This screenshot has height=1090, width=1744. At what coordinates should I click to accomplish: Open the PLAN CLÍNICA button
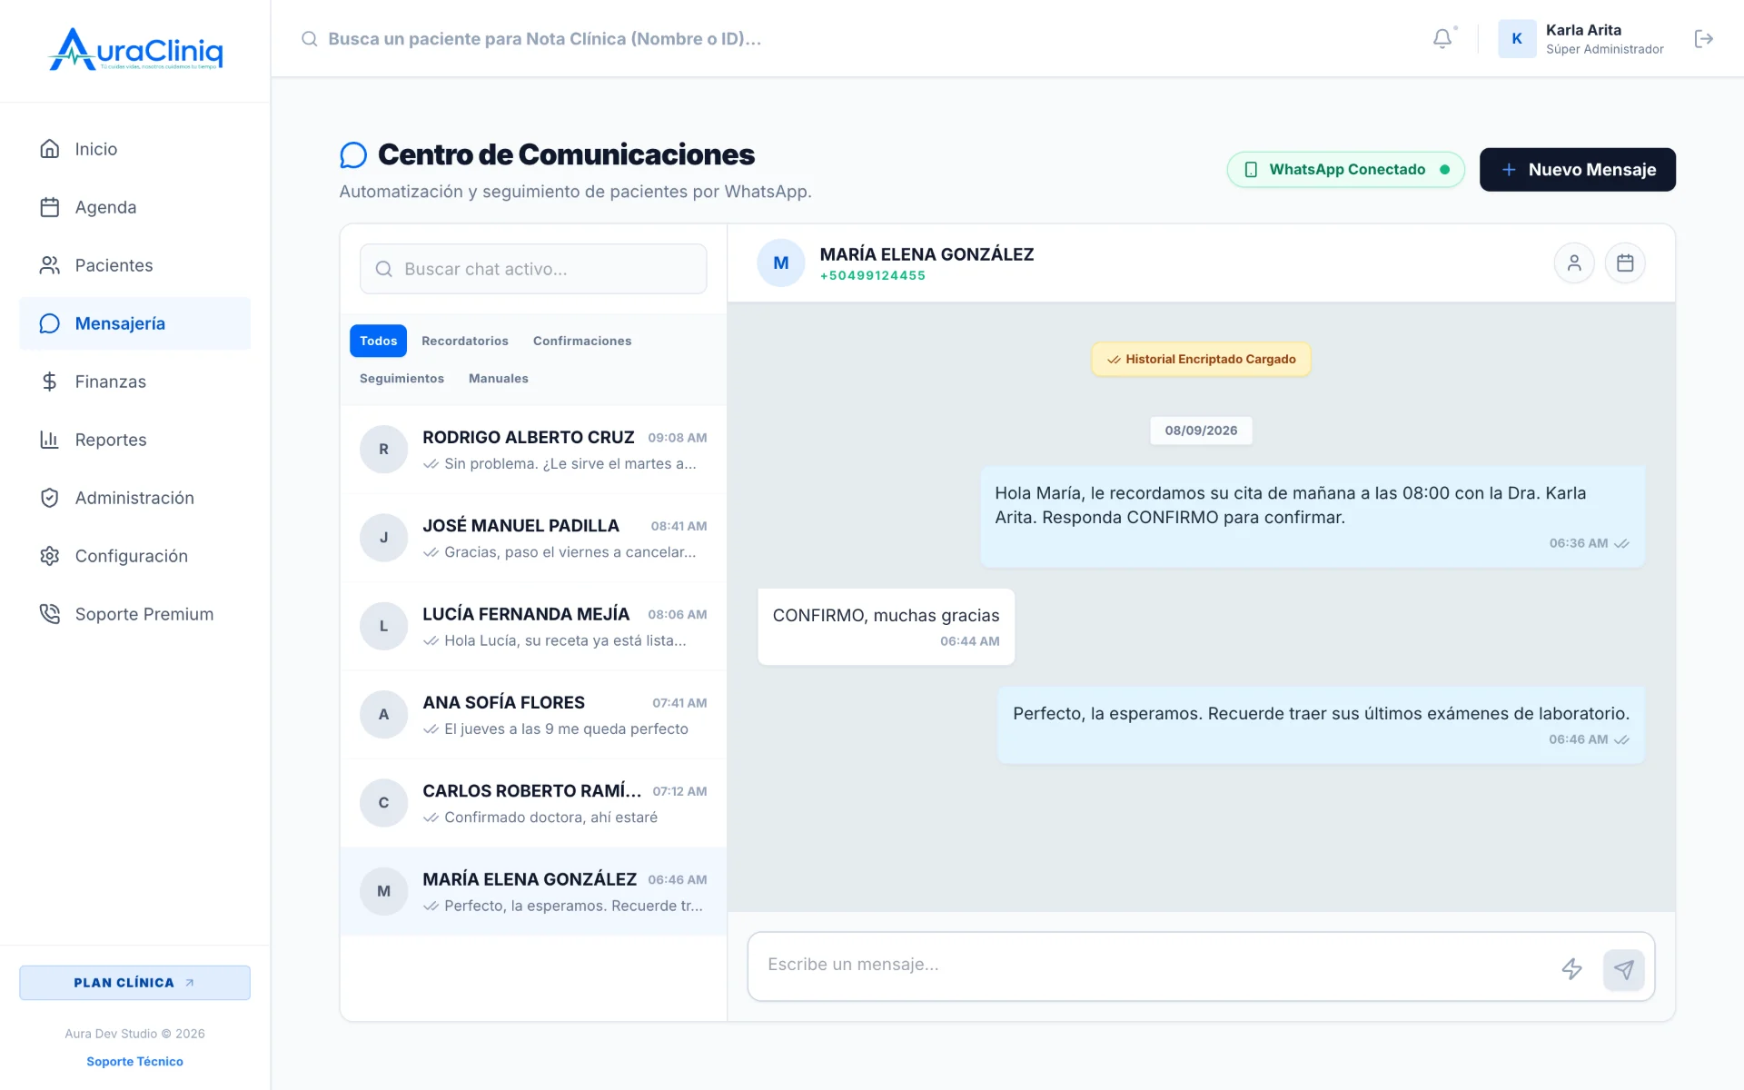134,983
